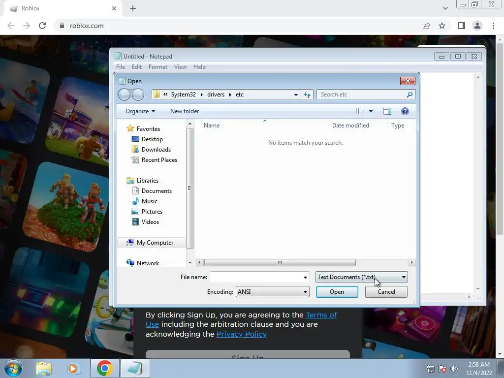Image resolution: width=504 pixels, height=378 pixels.
Task: Click Notepad taskbar icon
Action: point(135,368)
